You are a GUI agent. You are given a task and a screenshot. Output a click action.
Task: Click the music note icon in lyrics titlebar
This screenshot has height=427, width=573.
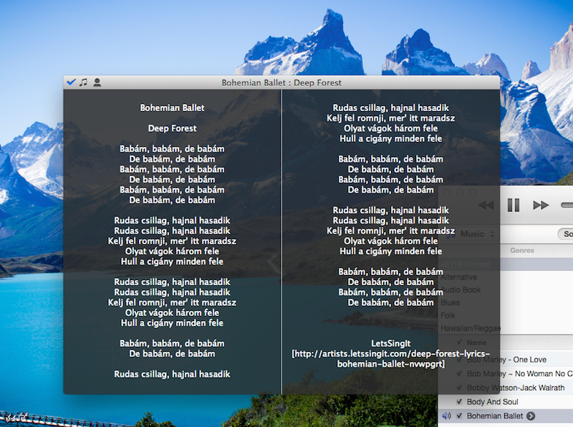(x=84, y=82)
